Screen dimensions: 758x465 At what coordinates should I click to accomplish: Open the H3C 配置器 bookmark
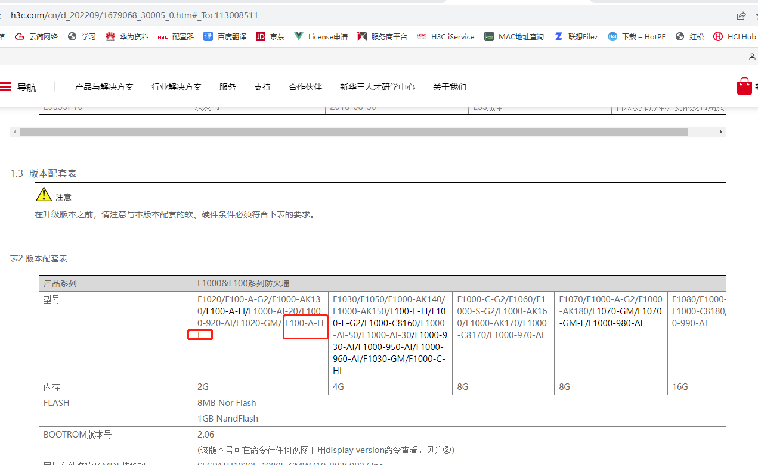click(x=176, y=36)
